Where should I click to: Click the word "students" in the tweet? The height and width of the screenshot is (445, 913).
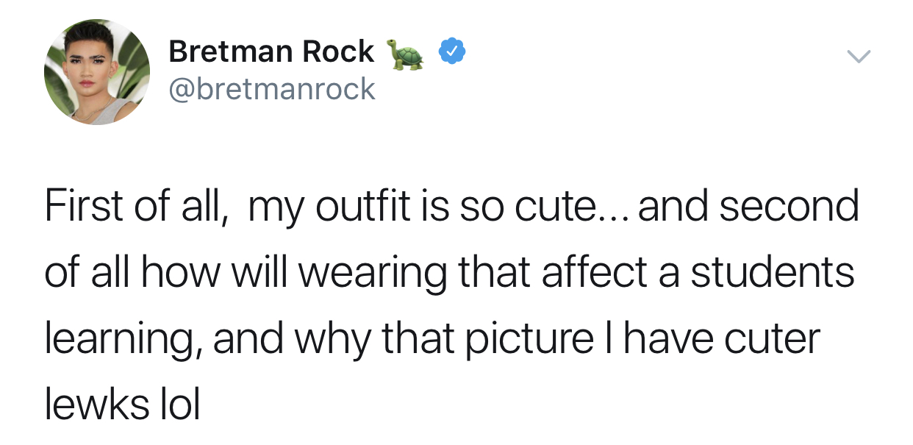[x=772, y=272]
